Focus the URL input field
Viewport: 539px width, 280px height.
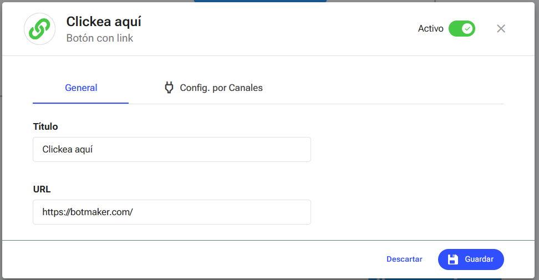click(172, 212)
